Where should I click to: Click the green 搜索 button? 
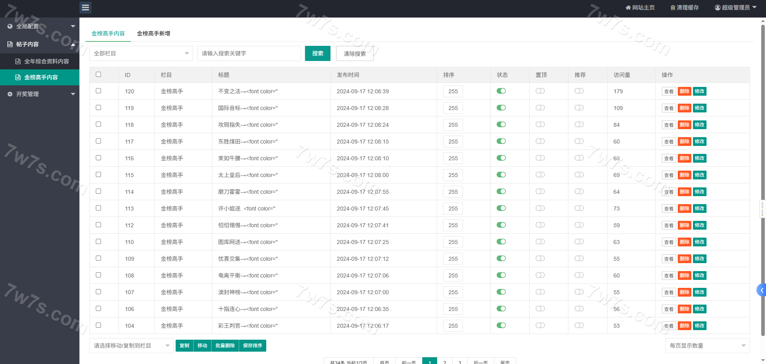click(x=317, y=53)
